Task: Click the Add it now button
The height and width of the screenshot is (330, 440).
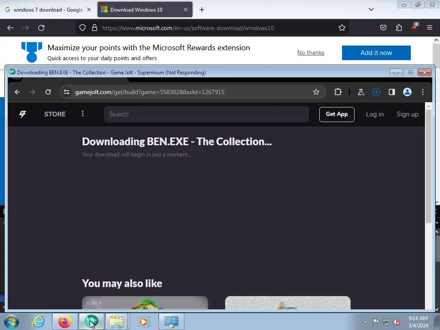Action: point(376,53)
